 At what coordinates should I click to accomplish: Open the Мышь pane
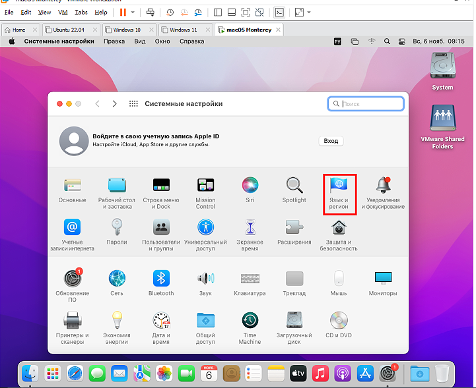point(339,283)
